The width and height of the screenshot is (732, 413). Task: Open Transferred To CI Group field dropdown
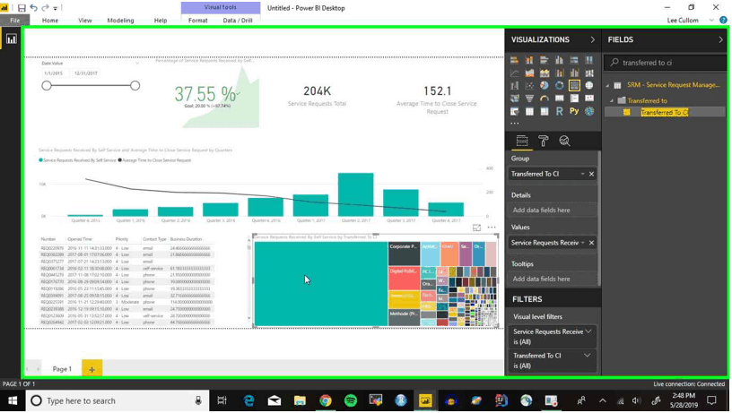582,174
